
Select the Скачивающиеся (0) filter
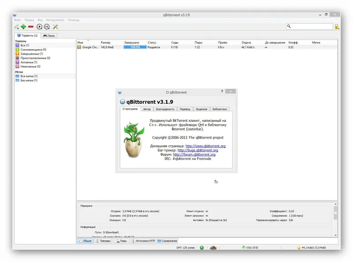pyautogui.click(x=45, y=49)
